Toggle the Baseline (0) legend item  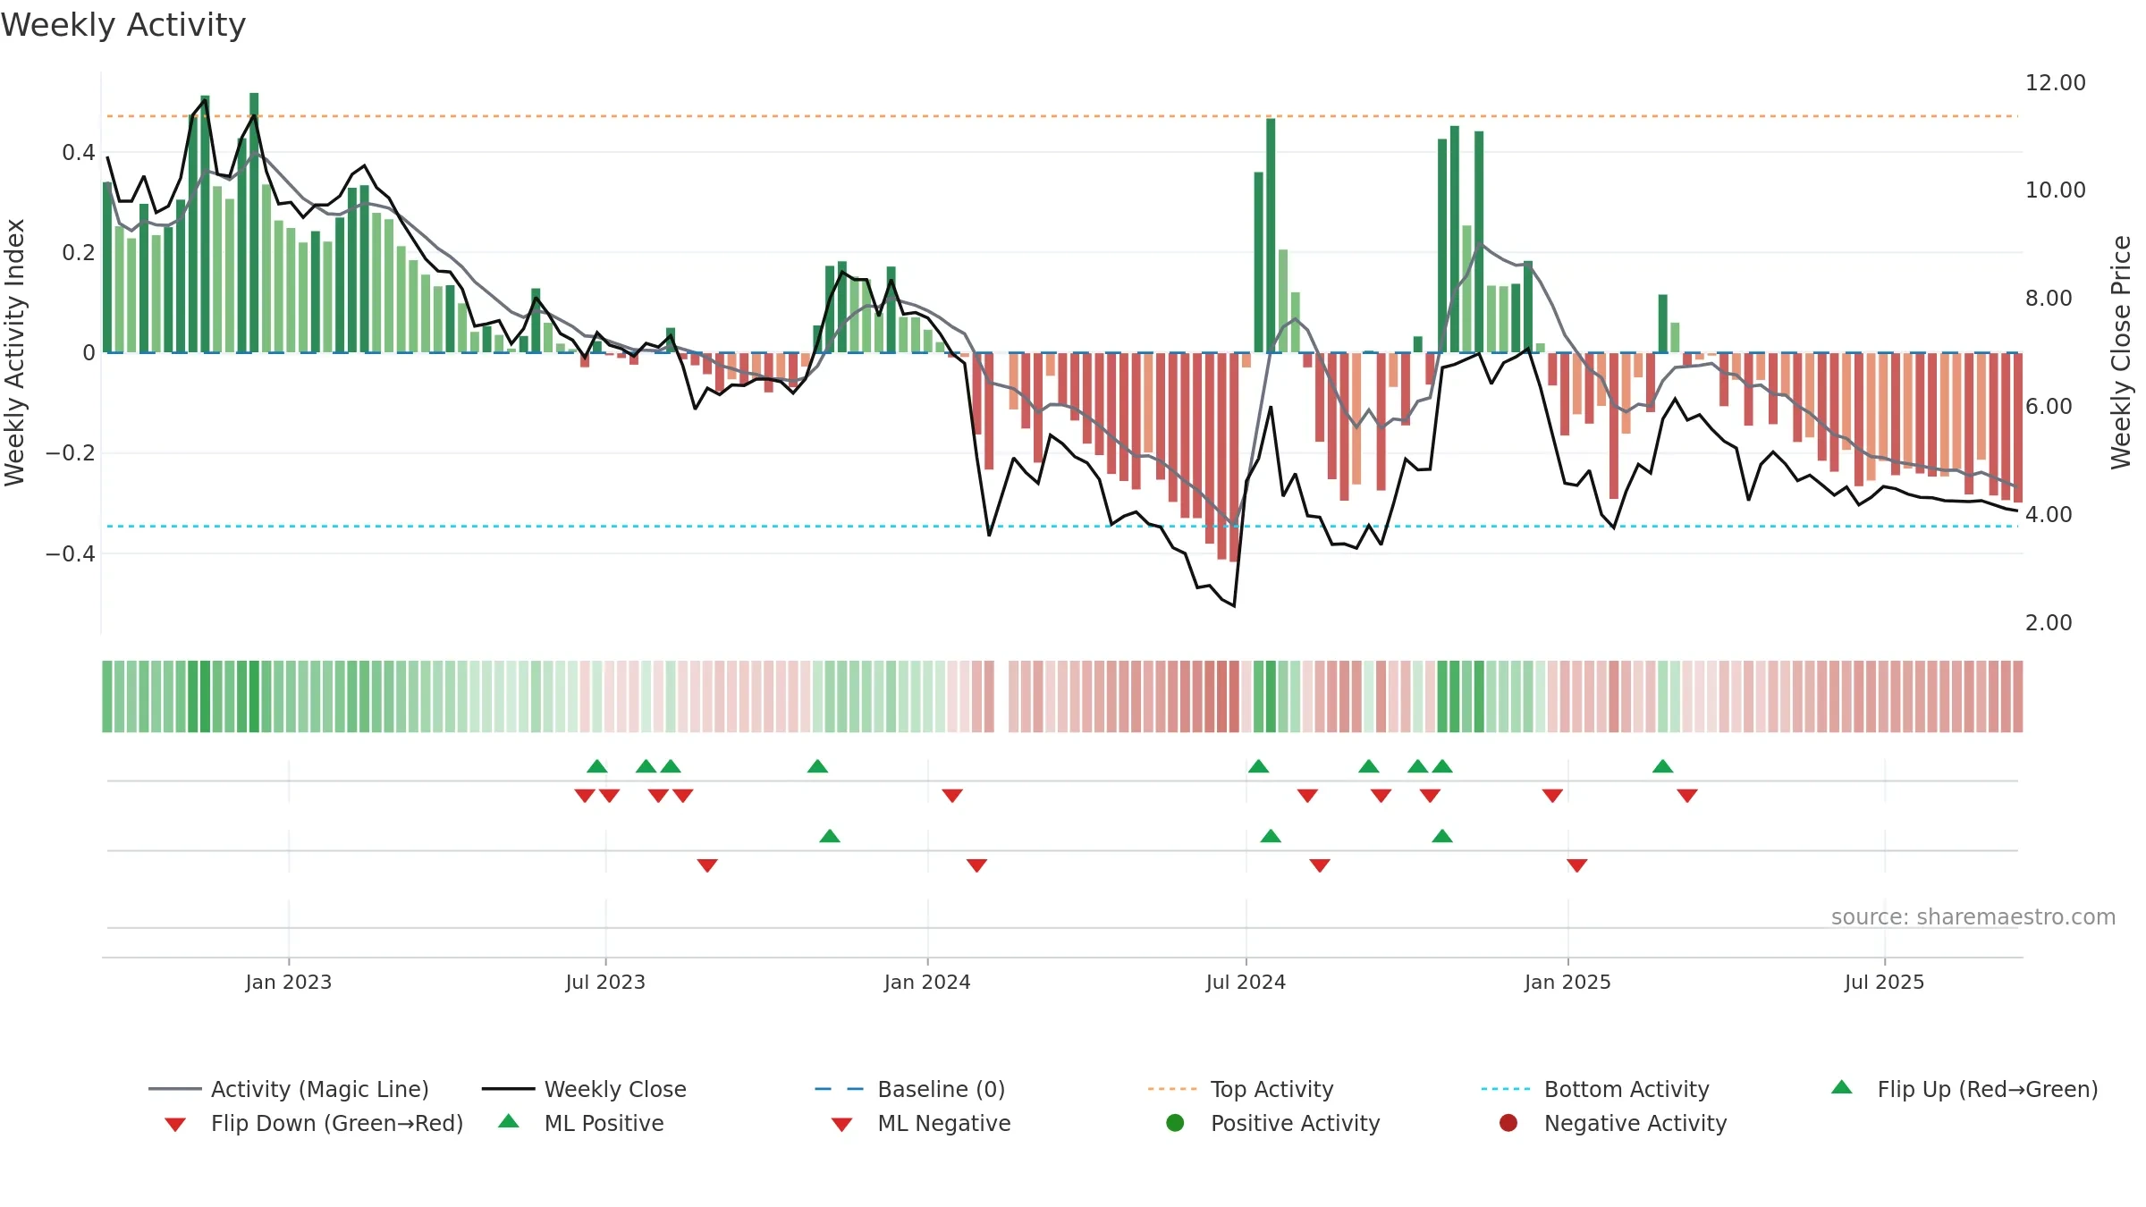pyautogui.click(x=910, y=1089)
